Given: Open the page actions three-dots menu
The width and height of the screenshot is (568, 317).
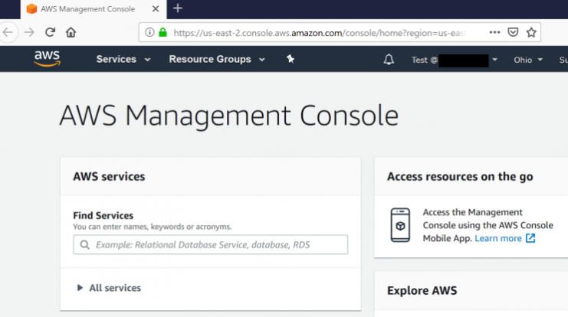Looking at the screenshot, I should (x=494, y=32).
